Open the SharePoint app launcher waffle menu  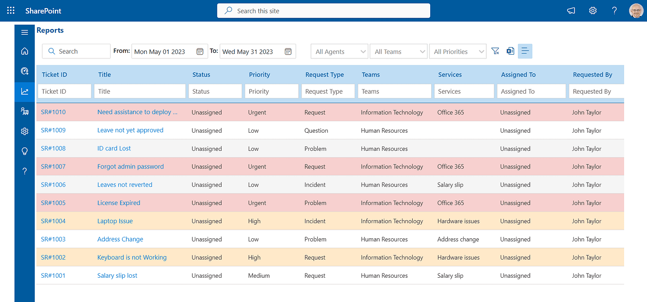pyautogui.click(x=10, y=10)
